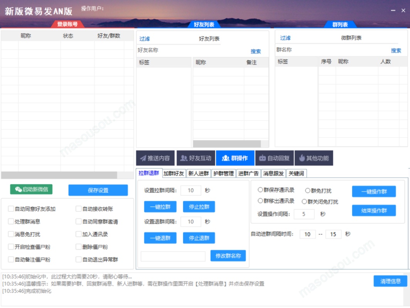
Task: Focus the 设置拉群间隔 seconds field
Action: (x=191, y=190)
